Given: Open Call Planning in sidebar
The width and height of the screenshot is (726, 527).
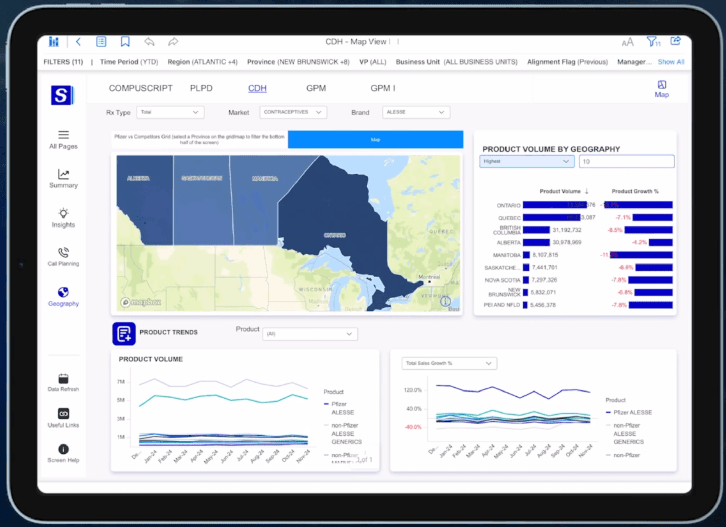Looking at the screenshot, I should tap(63, 257).
